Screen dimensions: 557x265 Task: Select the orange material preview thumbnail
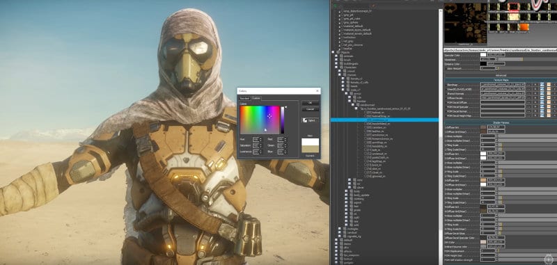524,27
